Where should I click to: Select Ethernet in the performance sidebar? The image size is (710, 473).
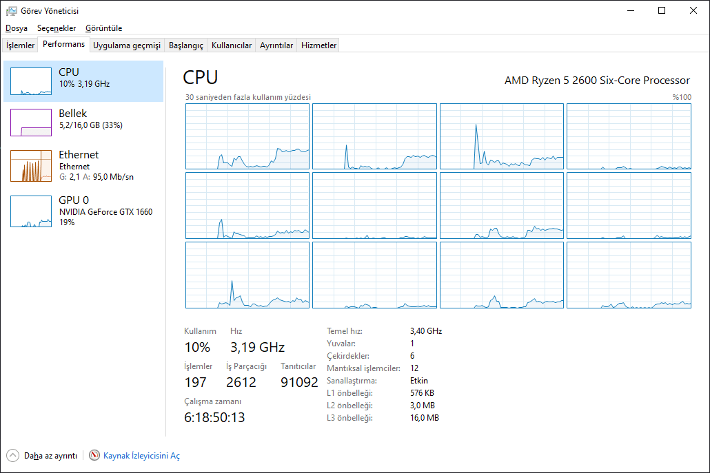[x=83, y=165]
